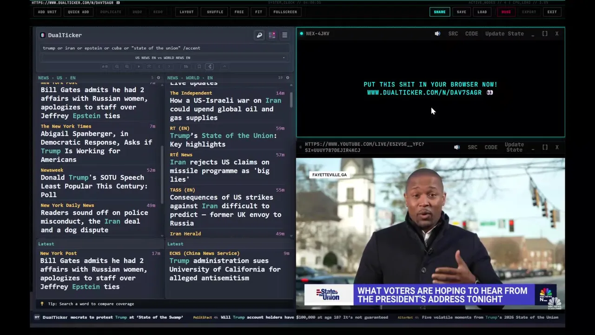Maximize YouTube panel with bracket icon
The width and height of the screenshot is (595, 335).
pyautogui.click(x=545, y=147)
